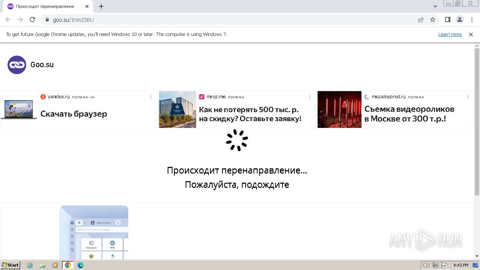This screenshot has height=270, width=480.
Task: Open mrqz.me ad options menu
Action: (309, 97)
